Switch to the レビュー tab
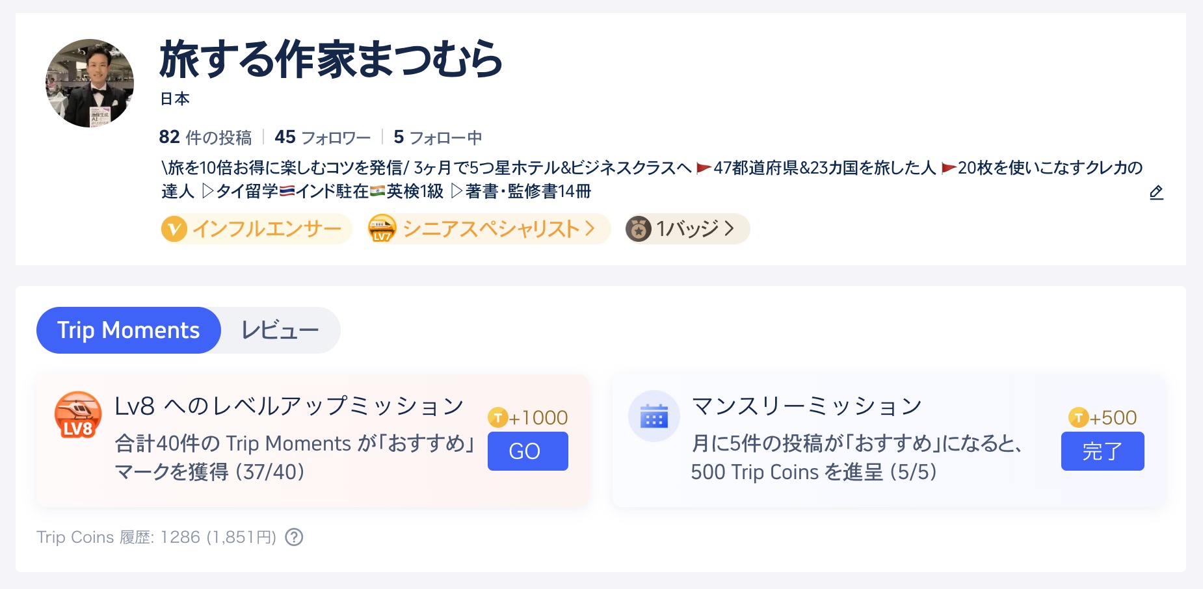The width and height of the screenshot is (1203, 589). (280, 330)
